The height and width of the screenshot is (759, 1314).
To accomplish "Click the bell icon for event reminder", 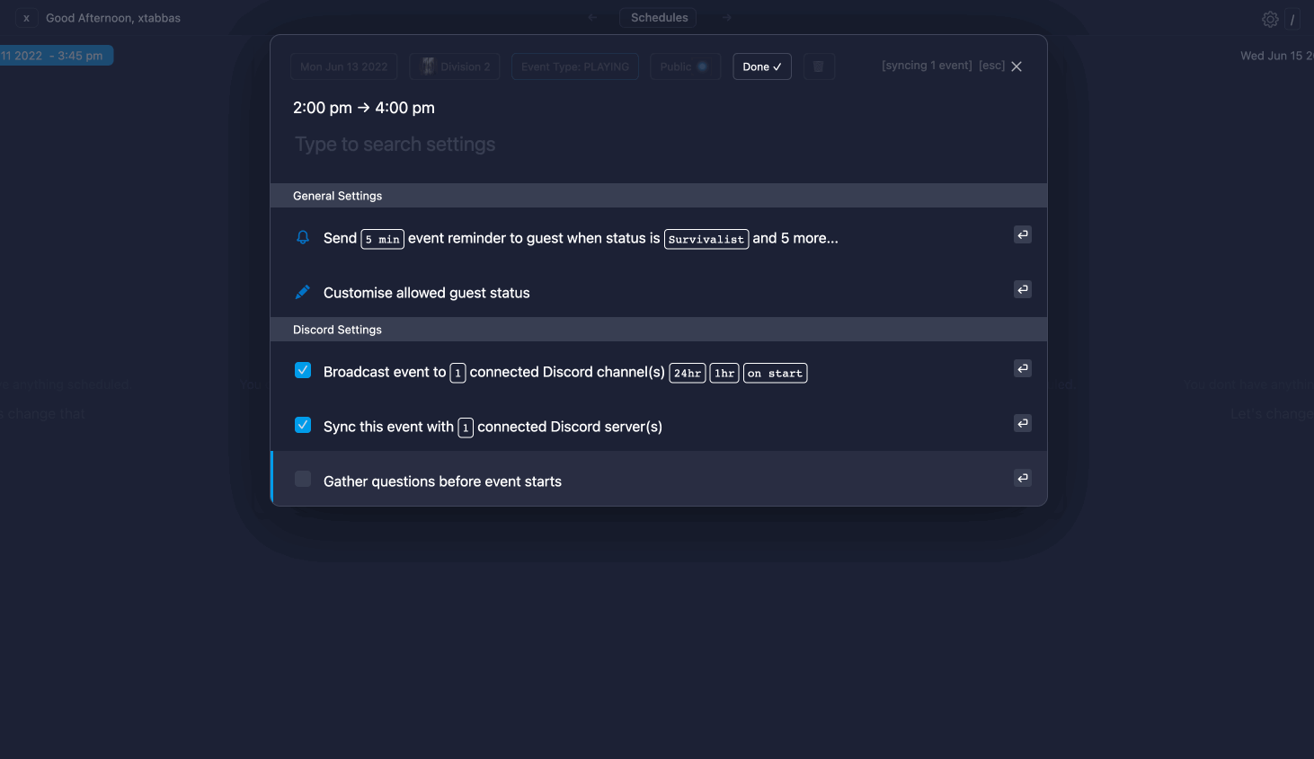I will [x=303, y=237].
